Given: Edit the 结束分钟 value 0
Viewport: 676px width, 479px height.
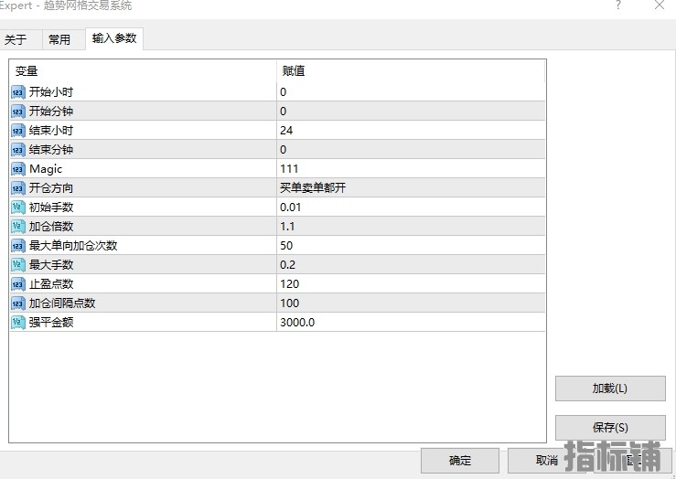Looking at the screenshot, I should [x=411, y=150].
